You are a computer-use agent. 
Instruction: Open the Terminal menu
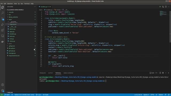tap(27, 3)
